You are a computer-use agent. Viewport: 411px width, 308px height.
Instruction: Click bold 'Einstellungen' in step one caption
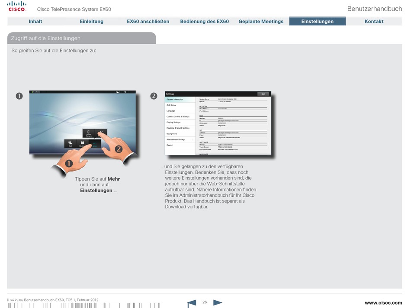point(96,191)
